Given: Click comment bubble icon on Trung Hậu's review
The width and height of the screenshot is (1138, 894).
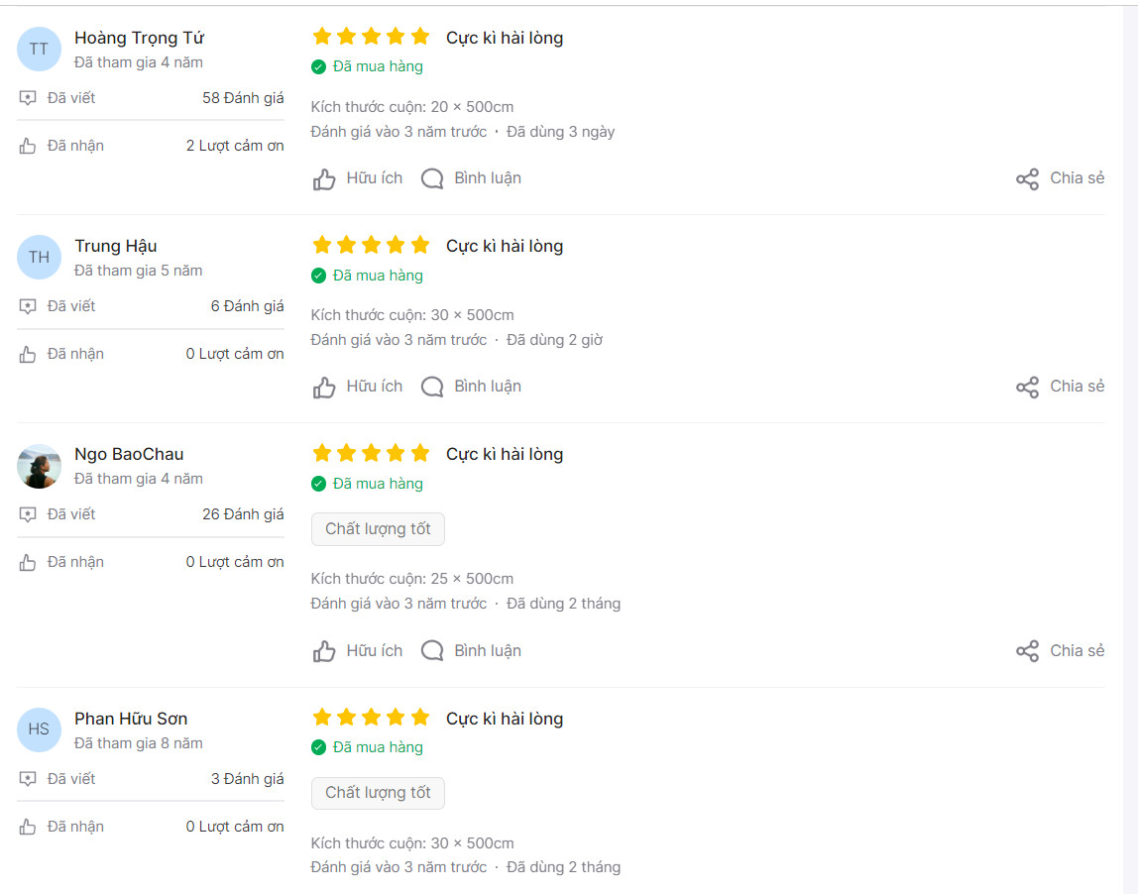Looking at the screenshot, I should pos(432,387).
